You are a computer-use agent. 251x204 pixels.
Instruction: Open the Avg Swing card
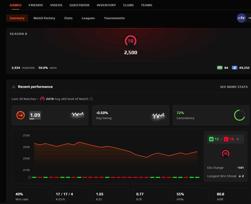point(130,115)
